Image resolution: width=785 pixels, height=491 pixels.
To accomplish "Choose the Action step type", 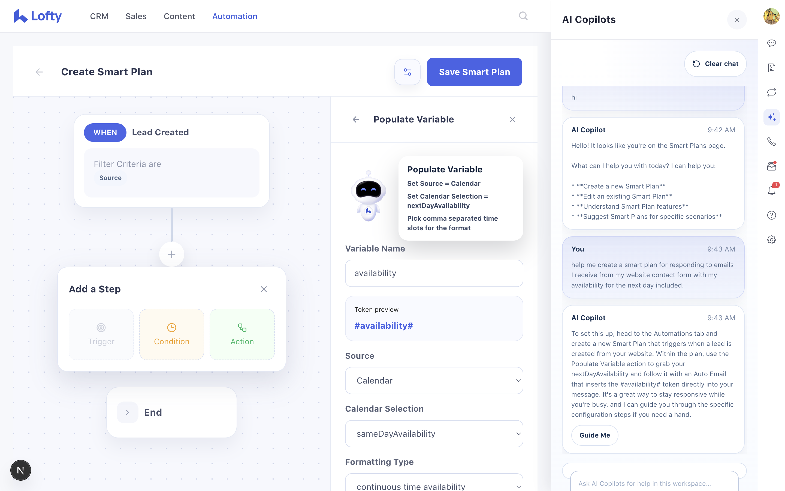I will pos(242,334).
